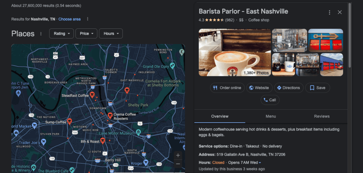Open the more options menu for Barista Parlor
The height and width of the screenshot is (173, 363).
[x=329, y=12]
